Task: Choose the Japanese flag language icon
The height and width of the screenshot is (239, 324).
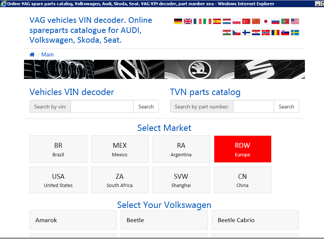Action: click(266, 21)
